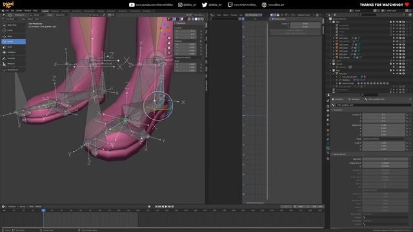
Task: Click the play animation button
Action: tap(166, 207)
